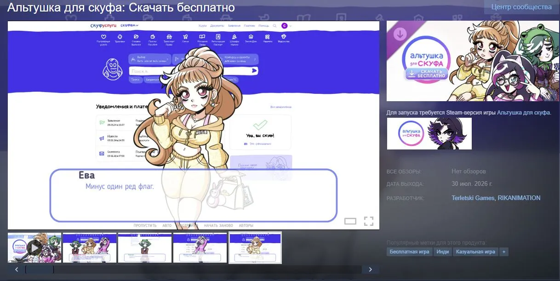
Task: Open the Выбор card chevron
Action: click(x=168, y=59)
